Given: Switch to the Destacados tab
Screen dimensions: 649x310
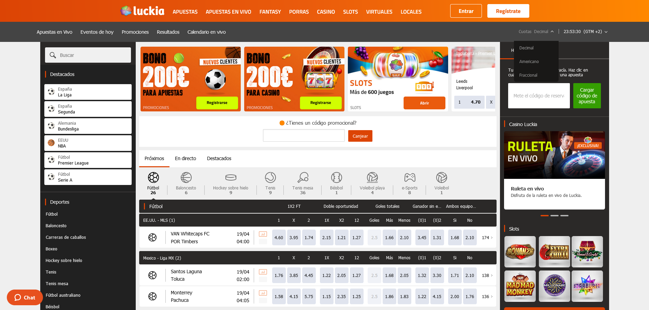Looking at the screenshot, I should (219, 158).
